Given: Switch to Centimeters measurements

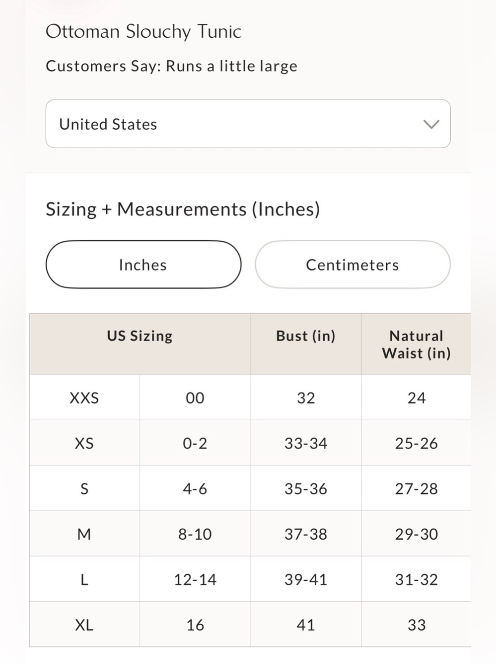Looking at the screenshot, I should (353, 265).
